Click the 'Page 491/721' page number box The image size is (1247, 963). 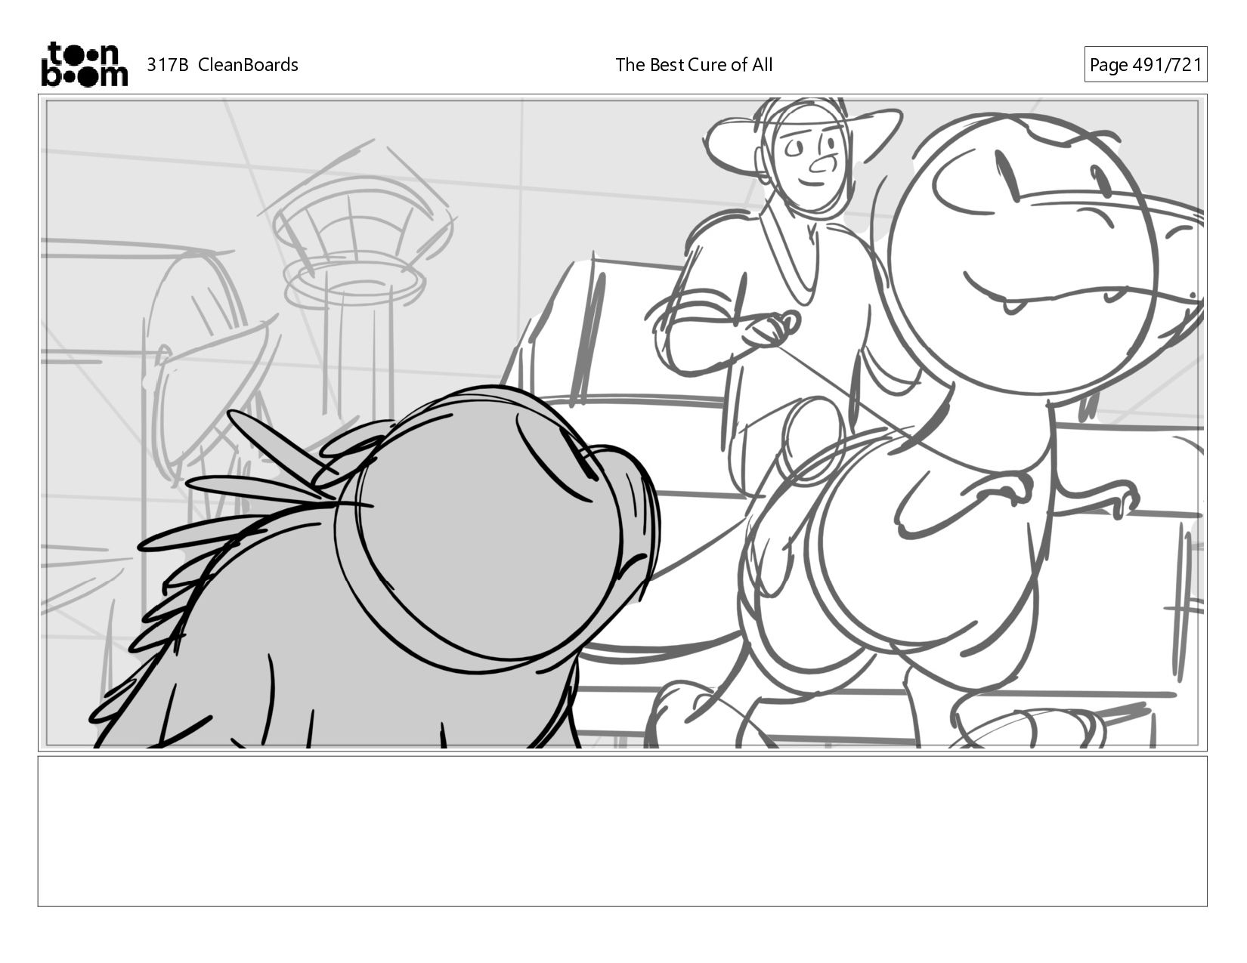coord(1145,65)
